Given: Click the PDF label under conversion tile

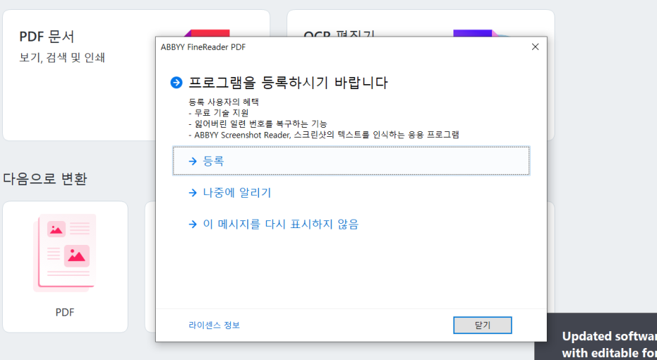Looking at the screenshot, I should (65, 312).
